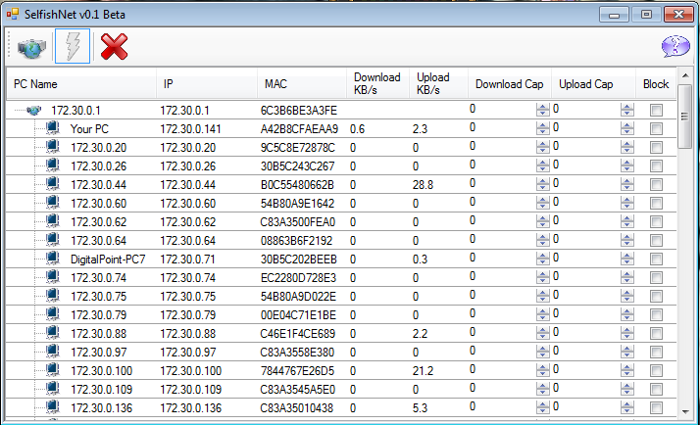This screenshot has width=700, height=425.
Task: Block the DigitalPoint-PC7 computer
Action: coord(656,260)
